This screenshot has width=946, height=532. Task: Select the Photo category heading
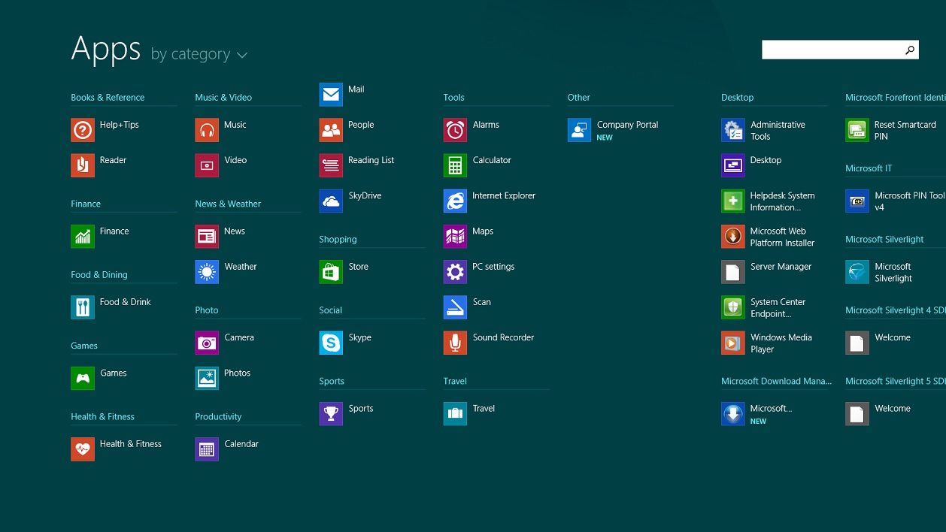[207, 310]
